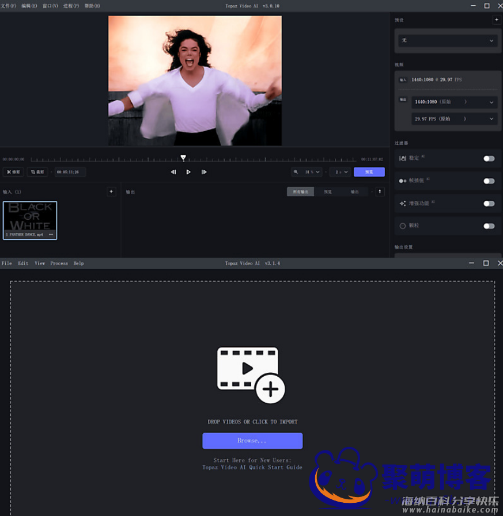Open the three-dot menu on PANTHER DANCE.mp4

tap(51, 234)
